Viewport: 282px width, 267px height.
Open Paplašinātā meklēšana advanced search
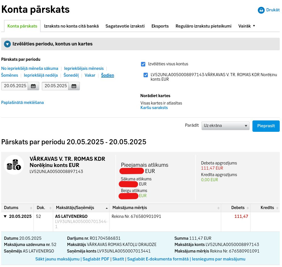click(22, 103)
